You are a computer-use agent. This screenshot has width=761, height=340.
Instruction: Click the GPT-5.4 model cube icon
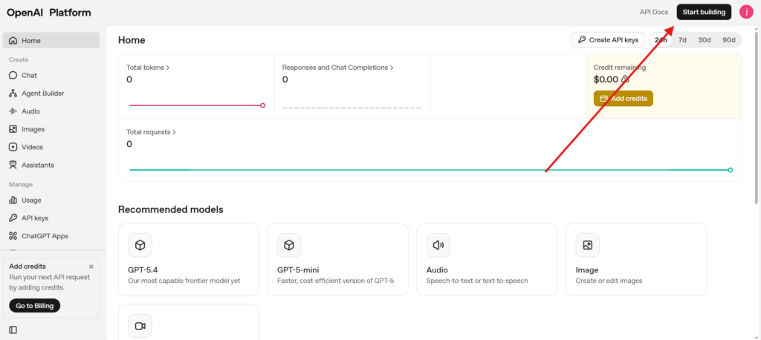pos(140,246)
